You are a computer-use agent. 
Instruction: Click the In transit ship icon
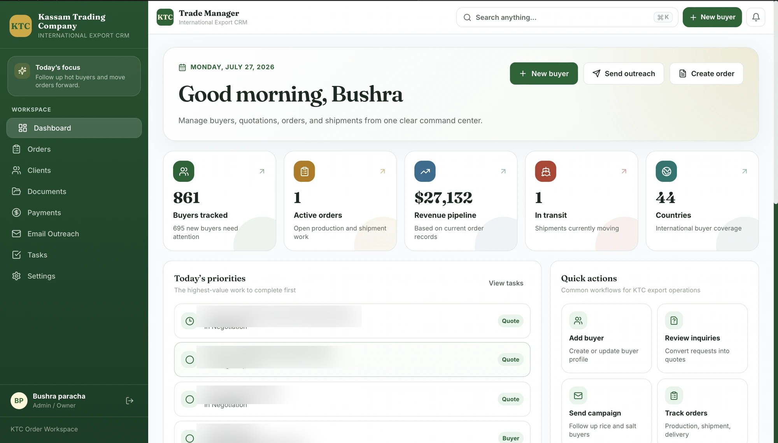[545, 171]
